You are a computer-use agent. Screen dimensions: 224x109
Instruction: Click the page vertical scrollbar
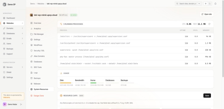pos(223,39)
